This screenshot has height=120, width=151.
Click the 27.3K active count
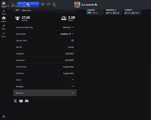(x=26, y=18)
